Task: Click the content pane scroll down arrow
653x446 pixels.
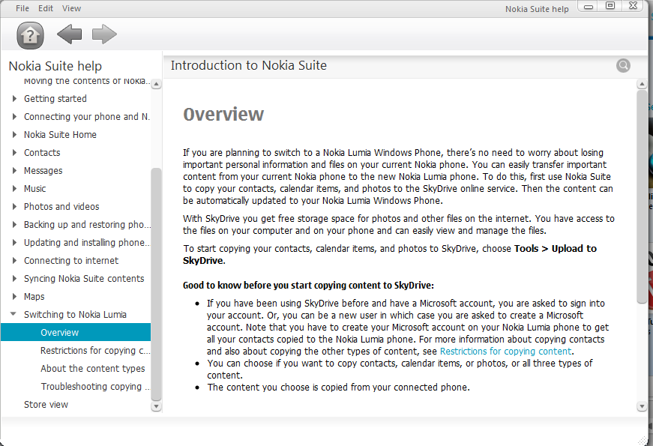Action: point(642,406)
